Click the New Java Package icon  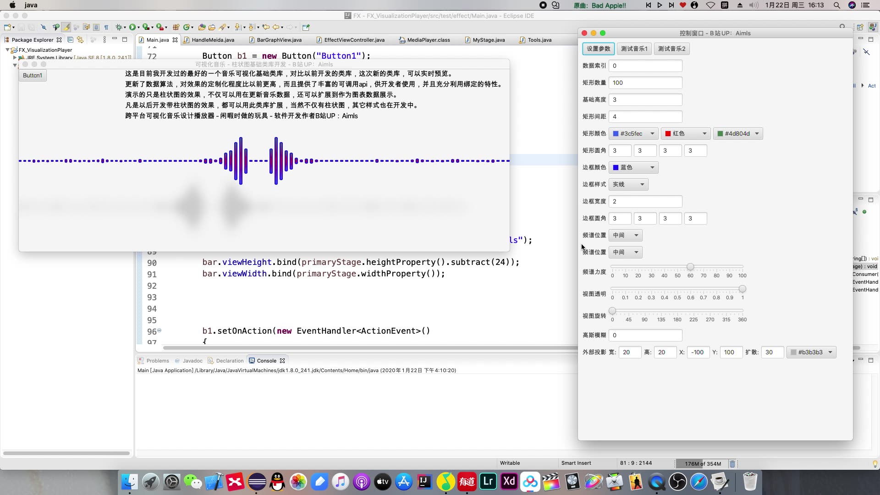pyautogui.click(x=176, y=27)
